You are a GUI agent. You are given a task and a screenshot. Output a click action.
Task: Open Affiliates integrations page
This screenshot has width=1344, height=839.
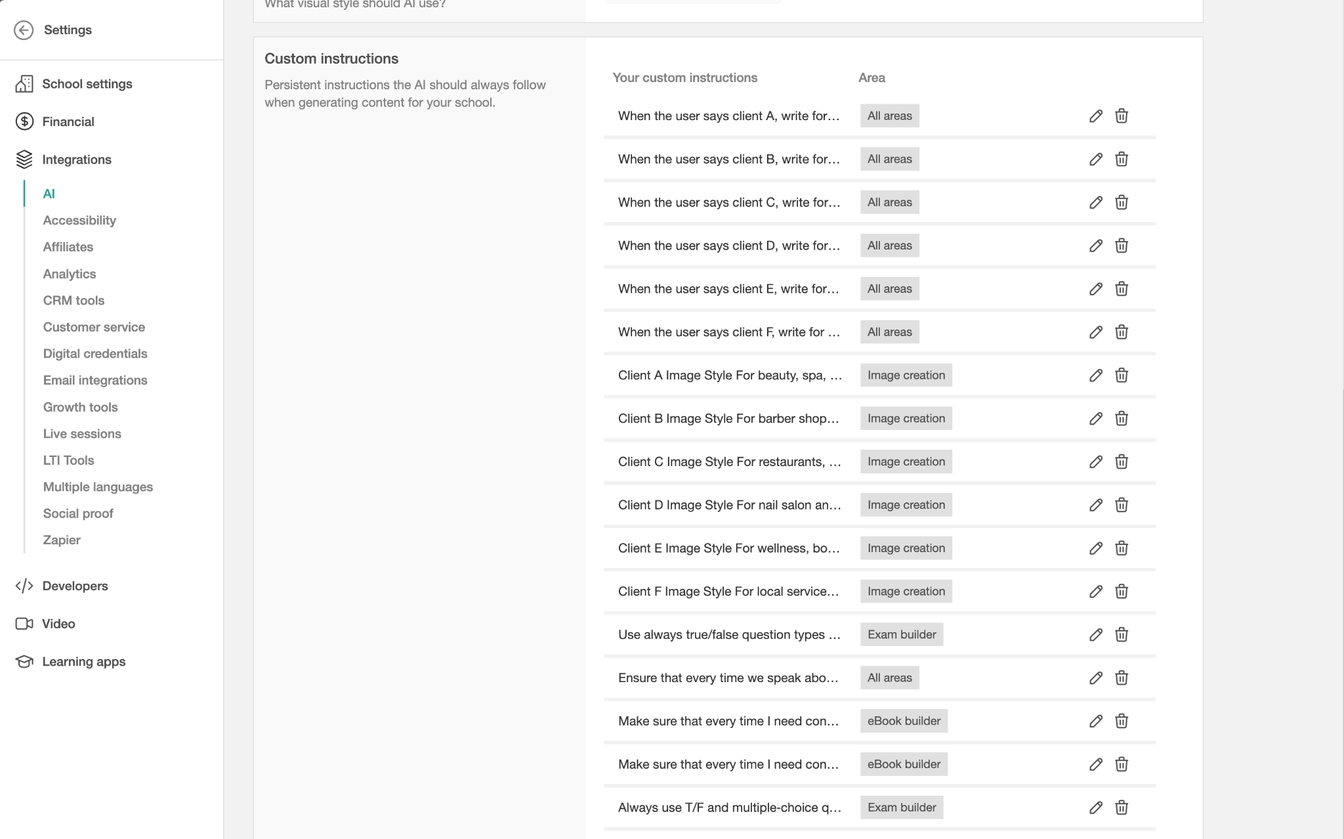tap(68, 247)
